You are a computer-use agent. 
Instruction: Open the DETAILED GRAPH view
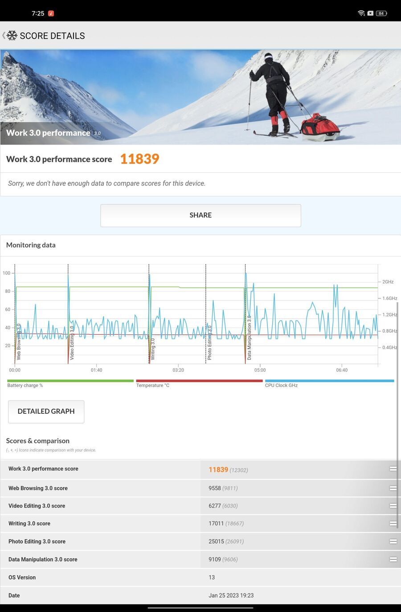click(46, 412)
